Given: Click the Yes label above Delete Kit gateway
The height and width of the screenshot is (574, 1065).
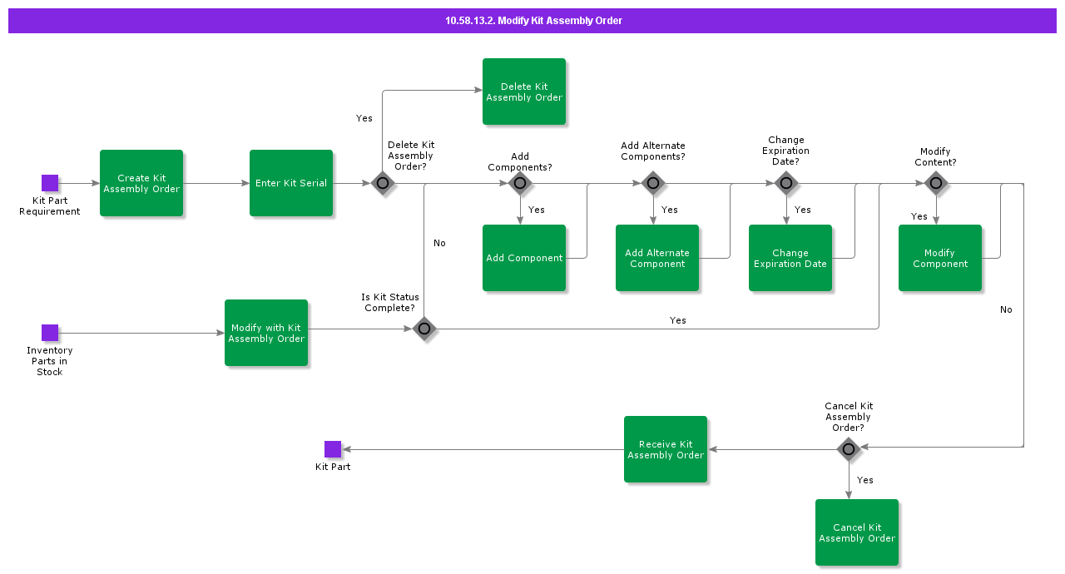Looking at the screenshot, I should point(364,118).
